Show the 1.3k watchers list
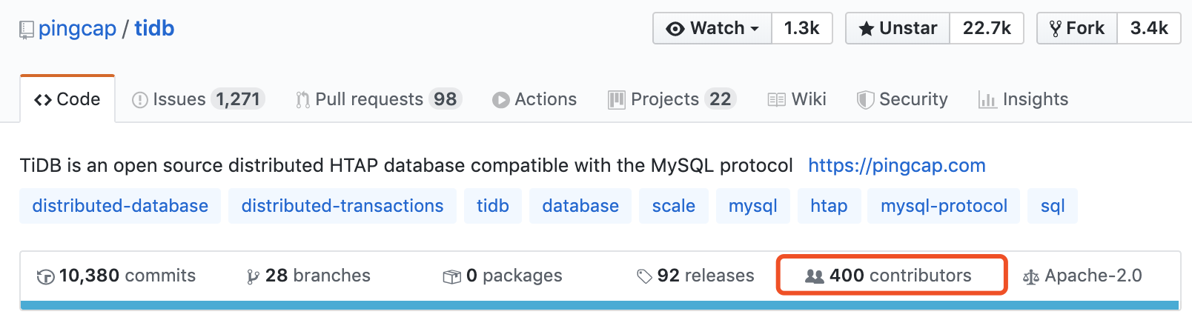This screenshot has height=320, width=1192. [x=801, y=28]
